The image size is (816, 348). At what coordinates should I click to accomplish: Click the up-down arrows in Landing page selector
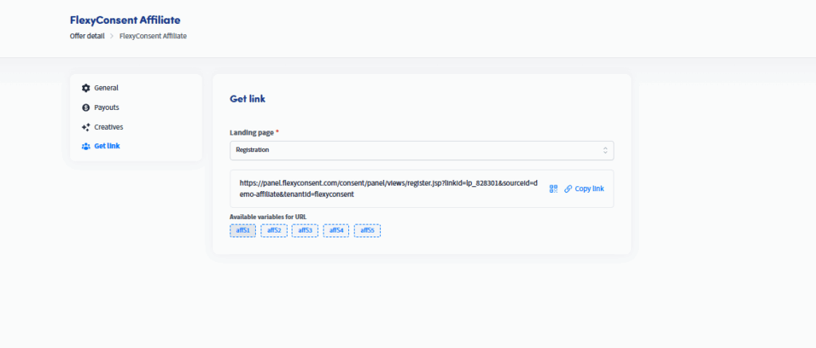click(x=605, y=150)
